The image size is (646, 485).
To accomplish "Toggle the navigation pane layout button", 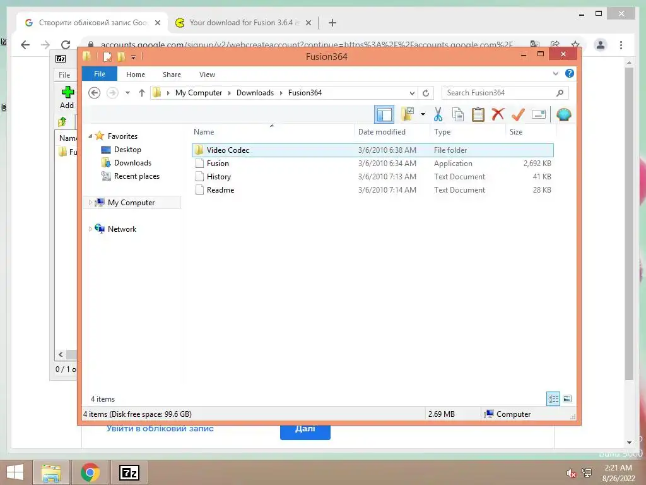I will tap(384, 115).
